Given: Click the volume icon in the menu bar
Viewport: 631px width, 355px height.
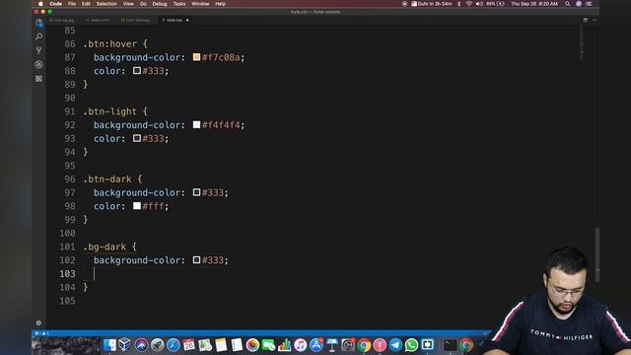Looking at the screenshot, I should (x=479, y=4).
